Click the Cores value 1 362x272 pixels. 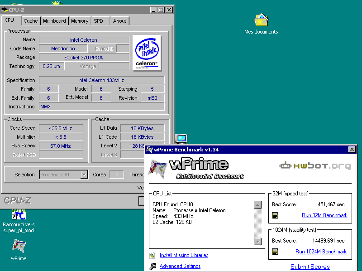117,175
